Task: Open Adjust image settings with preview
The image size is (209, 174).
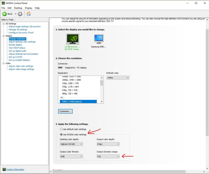Action: [x=25, y=26]
